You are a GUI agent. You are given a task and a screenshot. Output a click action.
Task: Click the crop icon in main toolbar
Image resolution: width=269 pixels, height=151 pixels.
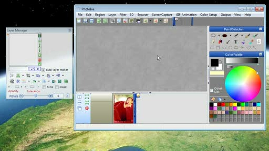click(x=113, y=21)
